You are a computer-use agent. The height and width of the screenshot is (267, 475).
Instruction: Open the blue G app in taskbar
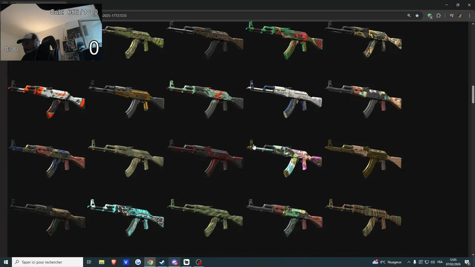tap(138, 262)
